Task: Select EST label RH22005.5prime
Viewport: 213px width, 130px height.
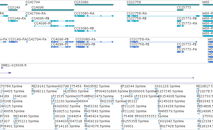Action: [x=113, y=101]
